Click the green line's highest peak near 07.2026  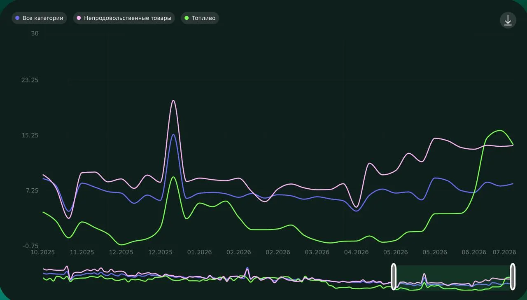pos(500,131)
